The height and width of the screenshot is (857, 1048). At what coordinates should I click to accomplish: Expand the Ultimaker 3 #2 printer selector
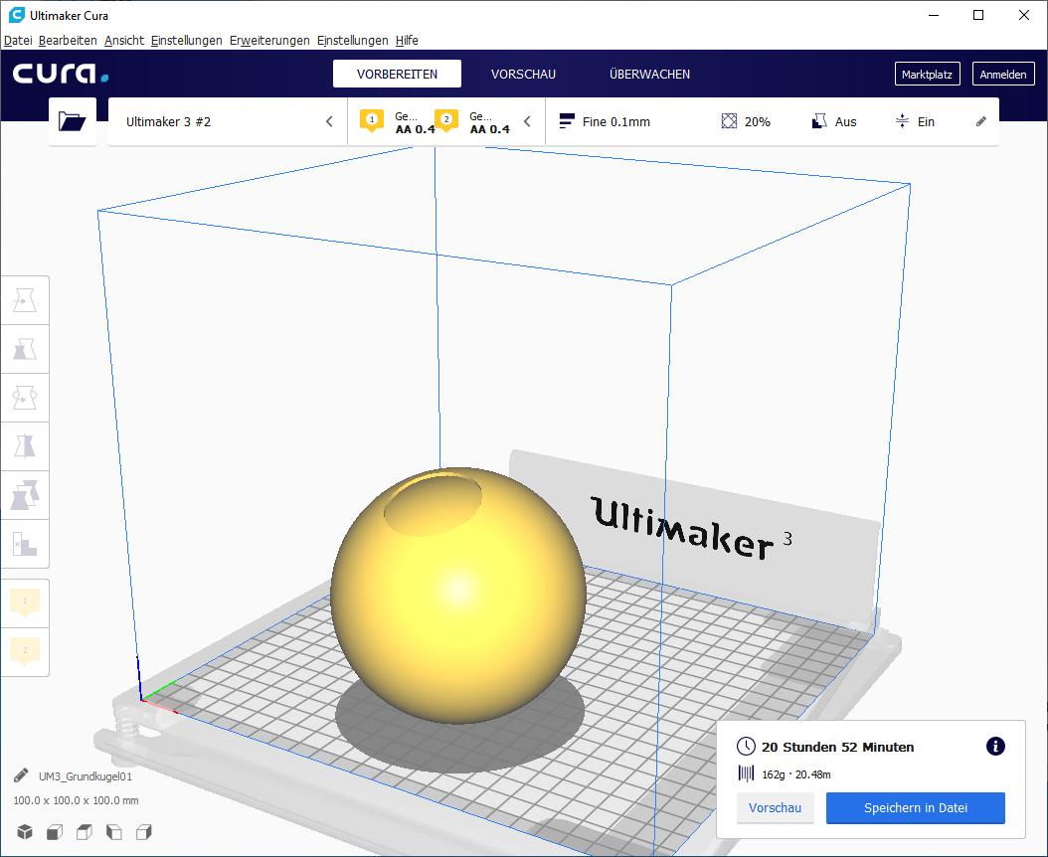tap(228, 121)
